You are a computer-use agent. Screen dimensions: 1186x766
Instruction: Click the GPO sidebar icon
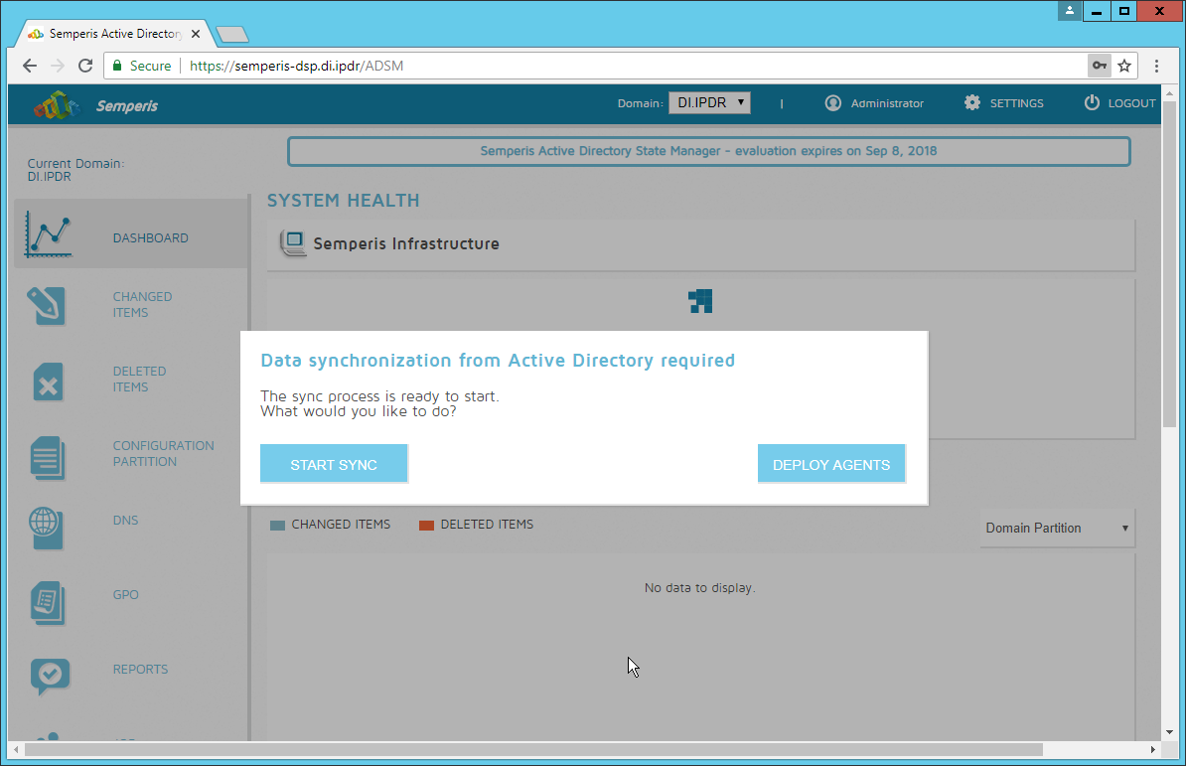(x=47, y=602)
